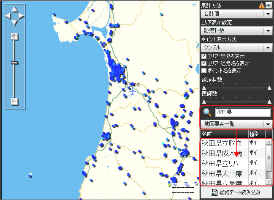
Task: Uncheck エリア・経路名を表示 checkbox
Action: [x=204, y=63]
